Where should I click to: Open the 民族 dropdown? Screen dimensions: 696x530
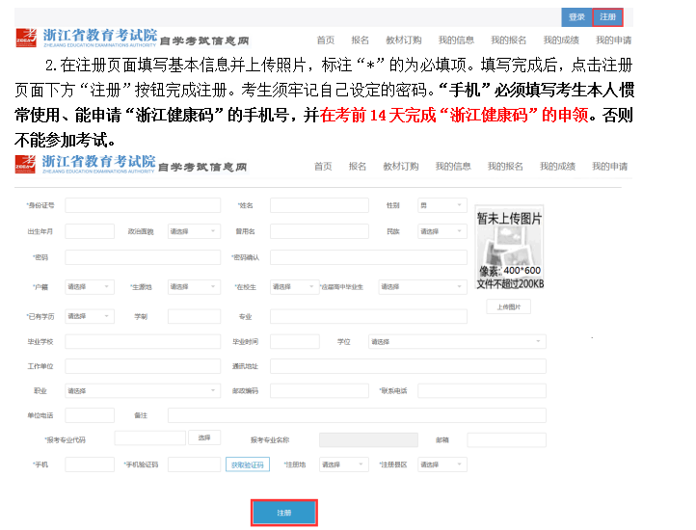(442, 231)
